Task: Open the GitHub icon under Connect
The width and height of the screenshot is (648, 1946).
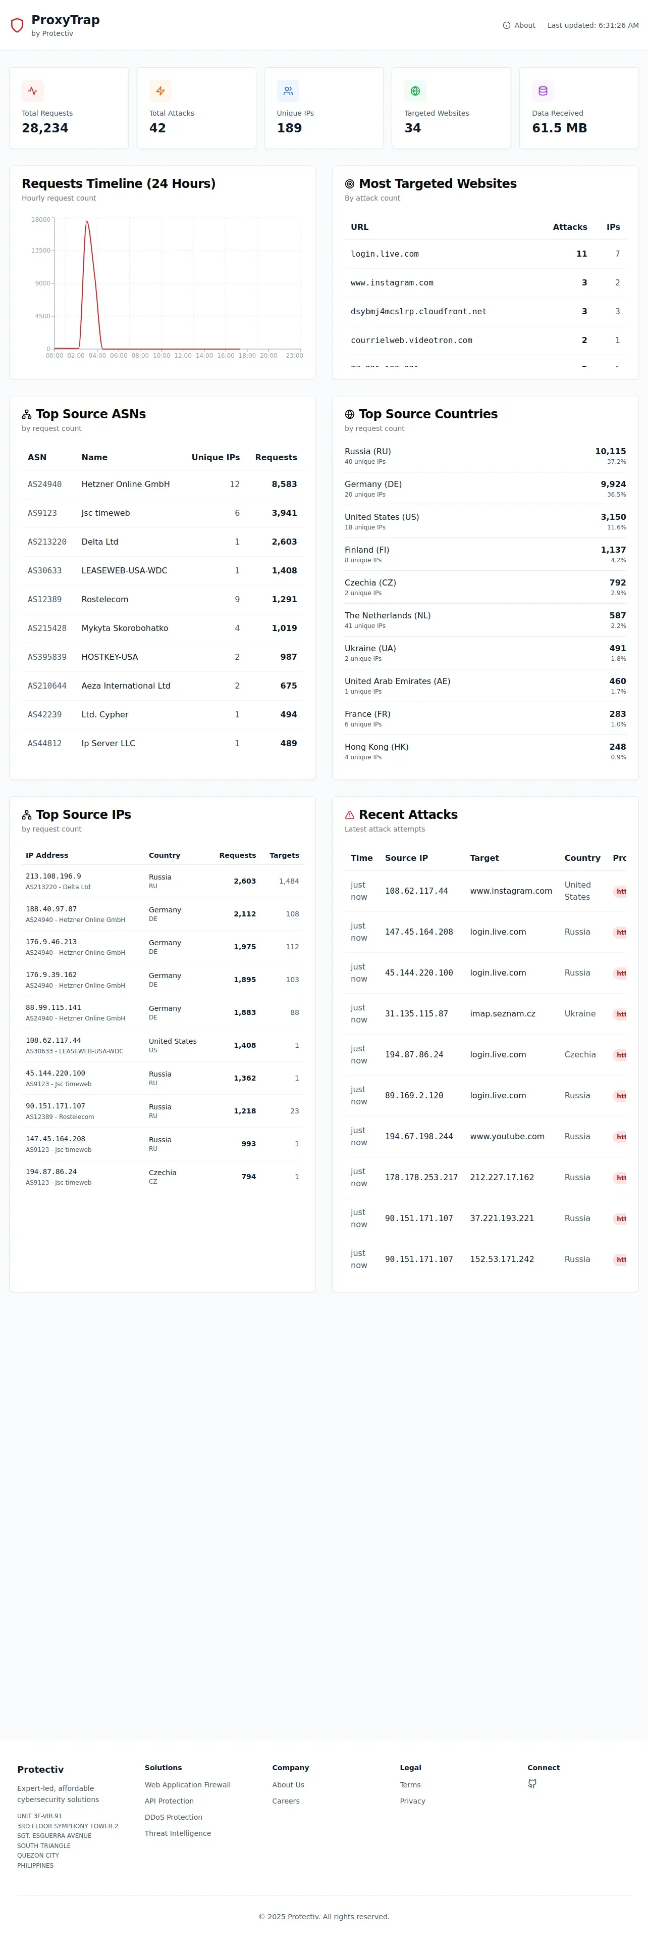Action: [532, 1784]
